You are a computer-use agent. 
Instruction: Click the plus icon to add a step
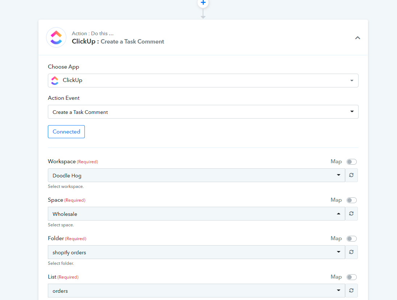click(203, 3)
